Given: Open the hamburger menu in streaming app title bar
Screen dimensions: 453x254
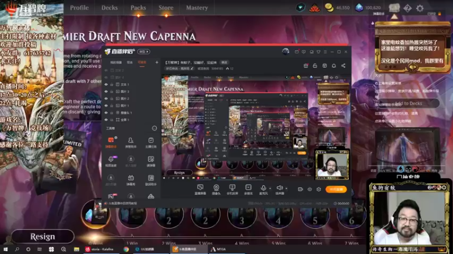Looking at the screenshot, I should pyautogui.click(x=325, y=52).
